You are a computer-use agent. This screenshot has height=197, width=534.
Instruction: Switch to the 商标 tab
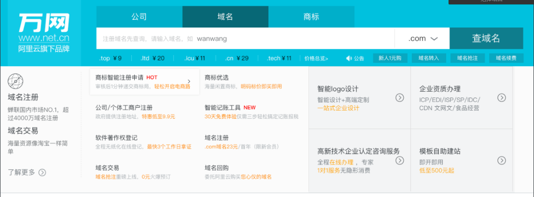[311, 17]
